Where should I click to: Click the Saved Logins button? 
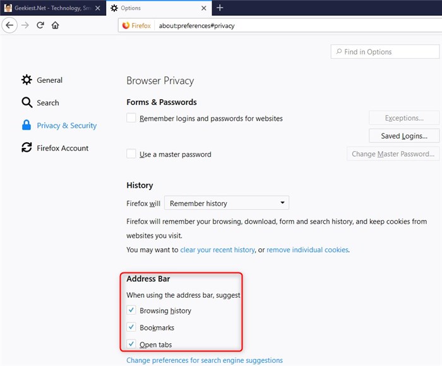click(x=403, y=136)
